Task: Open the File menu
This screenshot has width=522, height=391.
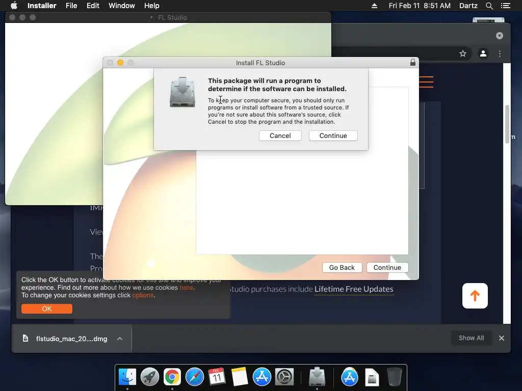Action: coord(71,6)
